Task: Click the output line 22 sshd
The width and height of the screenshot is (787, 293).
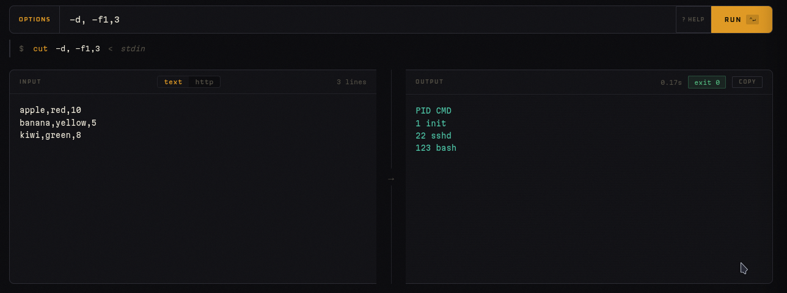Action: (433, 136)
